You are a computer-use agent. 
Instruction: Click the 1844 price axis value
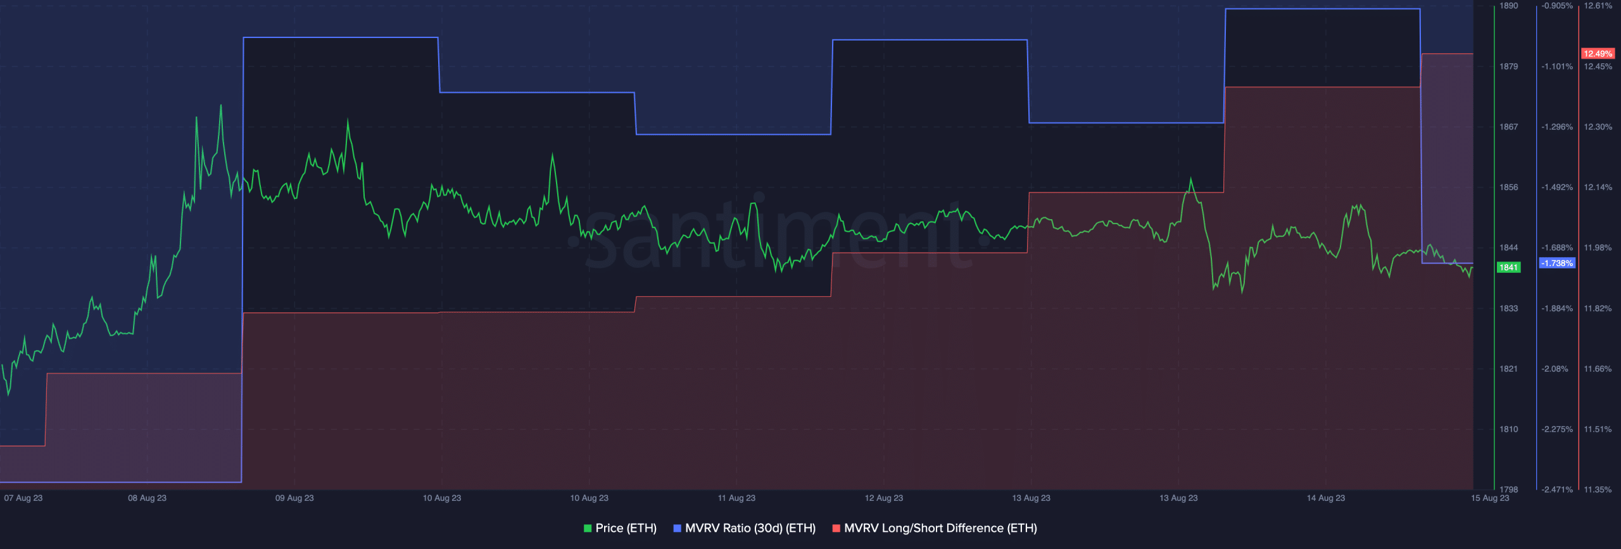(x=1508, y=248)
